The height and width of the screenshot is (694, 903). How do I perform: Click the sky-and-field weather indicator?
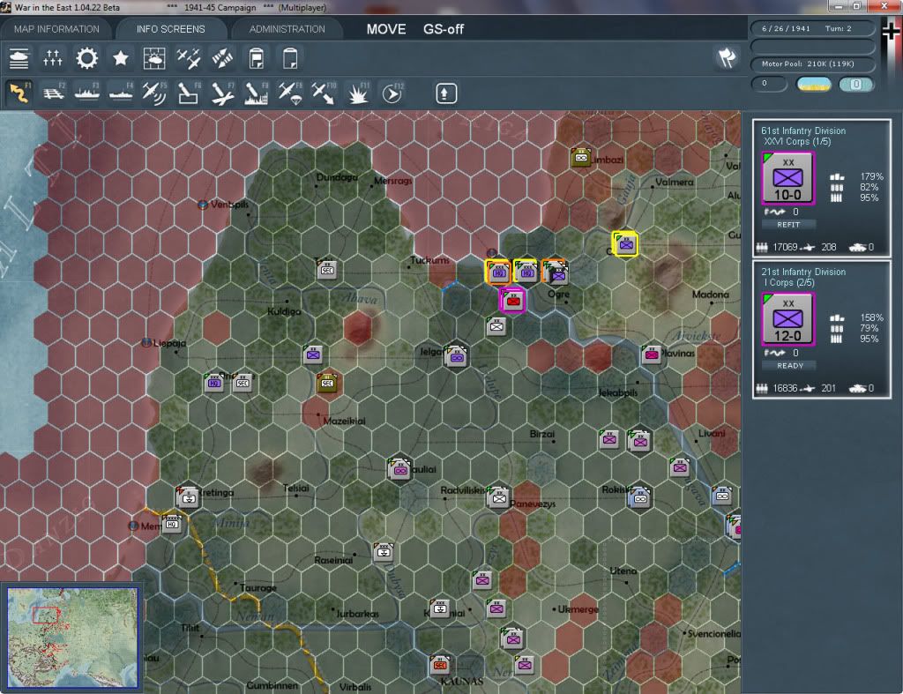coord(813,85)
